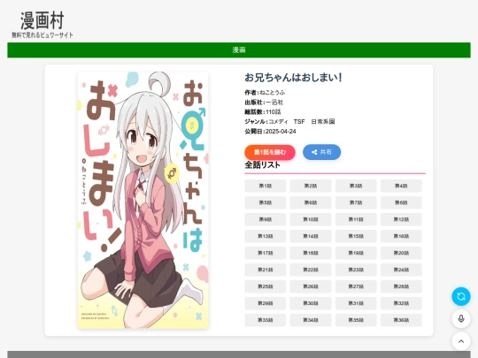Open chapter 第25話
478x358 pixels.
click(x=266, y=286)
